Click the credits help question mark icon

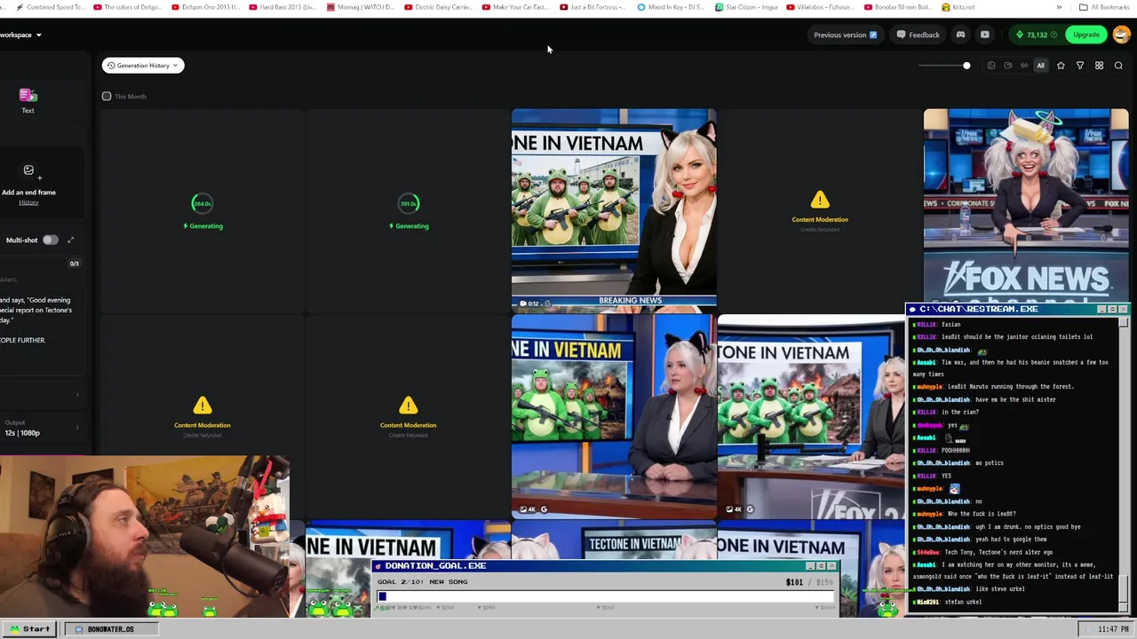(x=1054, y=35)
